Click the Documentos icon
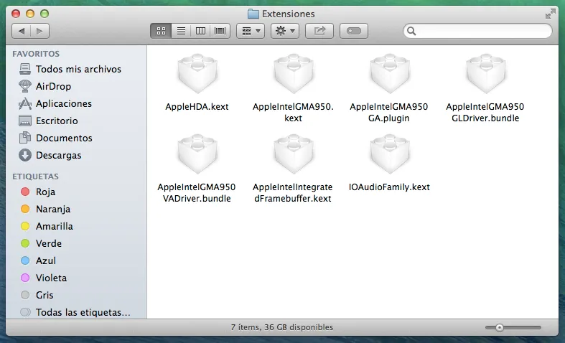 pyautogui.click(x=25, y=138)
